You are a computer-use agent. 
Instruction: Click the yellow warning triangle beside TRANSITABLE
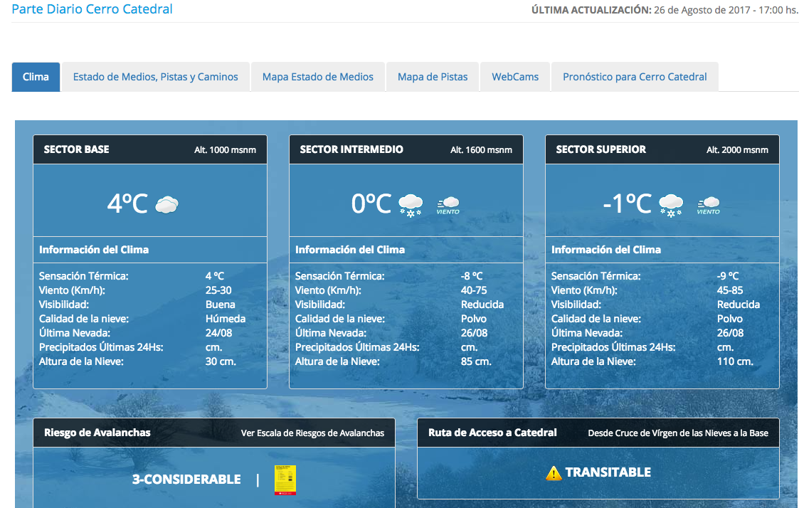click(554, 473)
